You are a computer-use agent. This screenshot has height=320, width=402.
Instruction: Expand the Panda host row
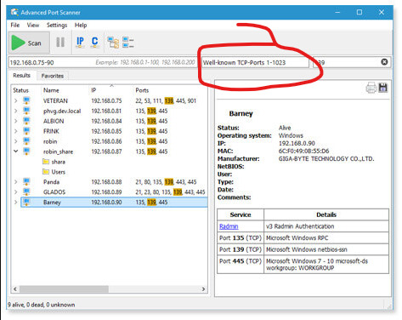[x=16, y=182]
